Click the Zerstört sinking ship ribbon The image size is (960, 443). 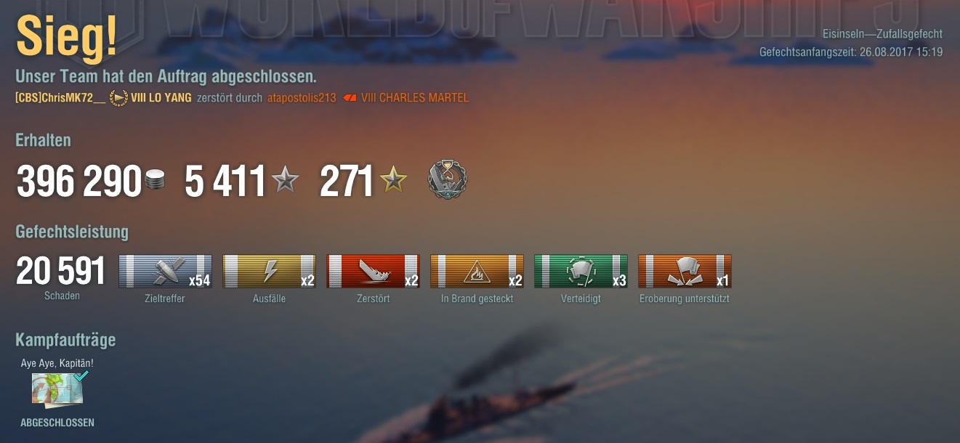click(x=374, y=272)
